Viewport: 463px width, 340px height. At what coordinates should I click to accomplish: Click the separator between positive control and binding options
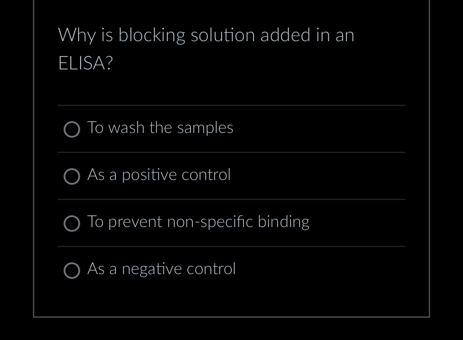tap(231, 199)
